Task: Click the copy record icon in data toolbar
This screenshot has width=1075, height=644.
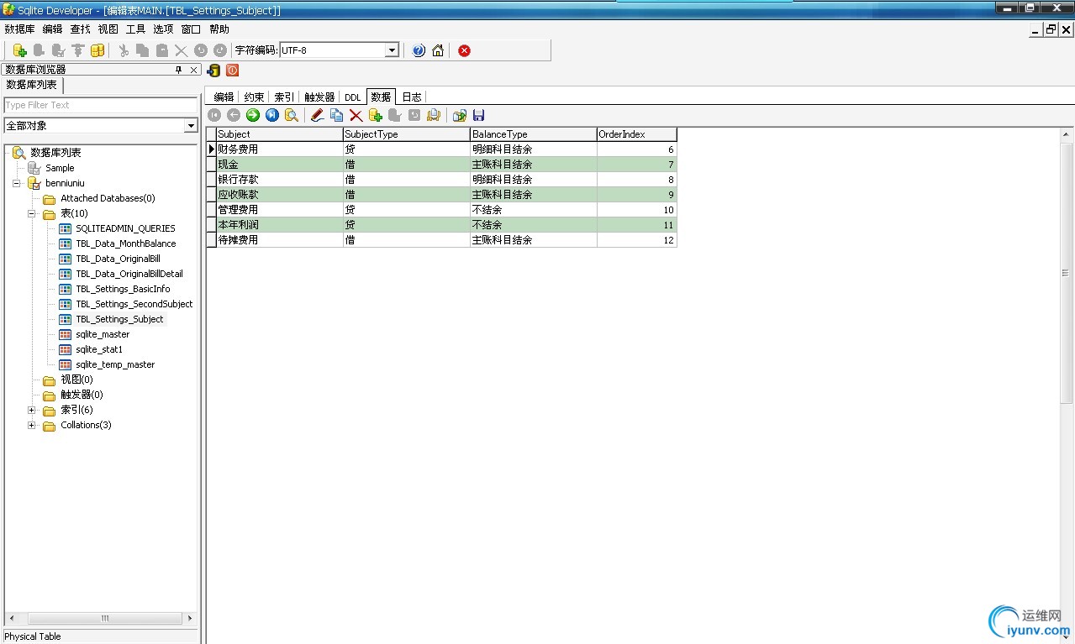Action: coord(336,115)
